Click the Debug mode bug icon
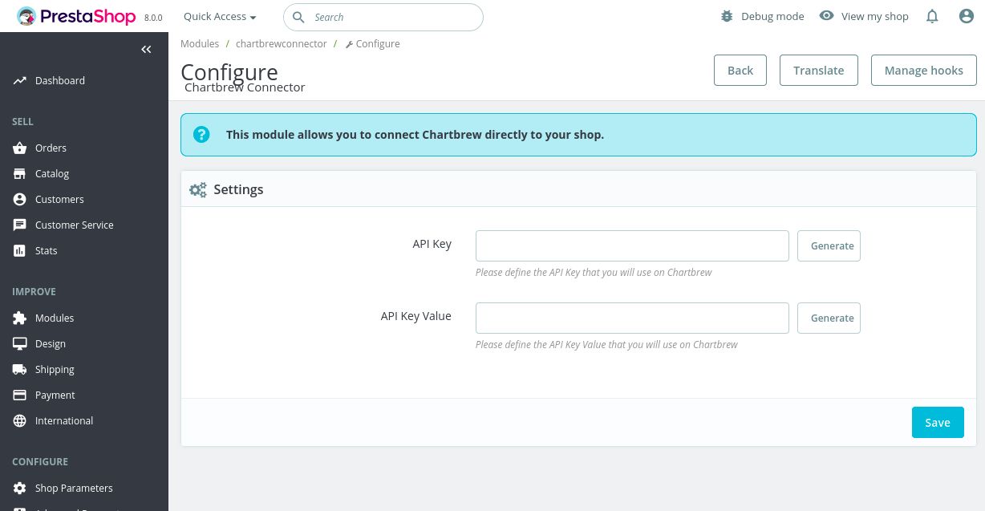This screenshot has width=985, height=511. coord(727,17)
